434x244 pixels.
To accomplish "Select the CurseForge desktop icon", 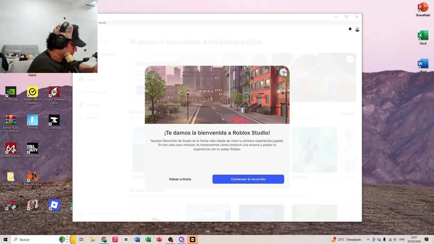I will coord(54,122).
